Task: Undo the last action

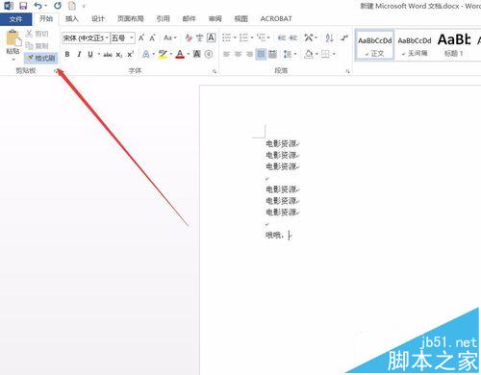Action: click(38, 6)
